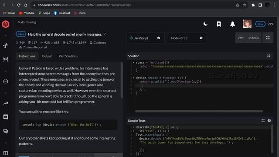The height and width of the screenshot is (157, 279).
Task: Open YouTube bookmark
Action: pos(27,13)
